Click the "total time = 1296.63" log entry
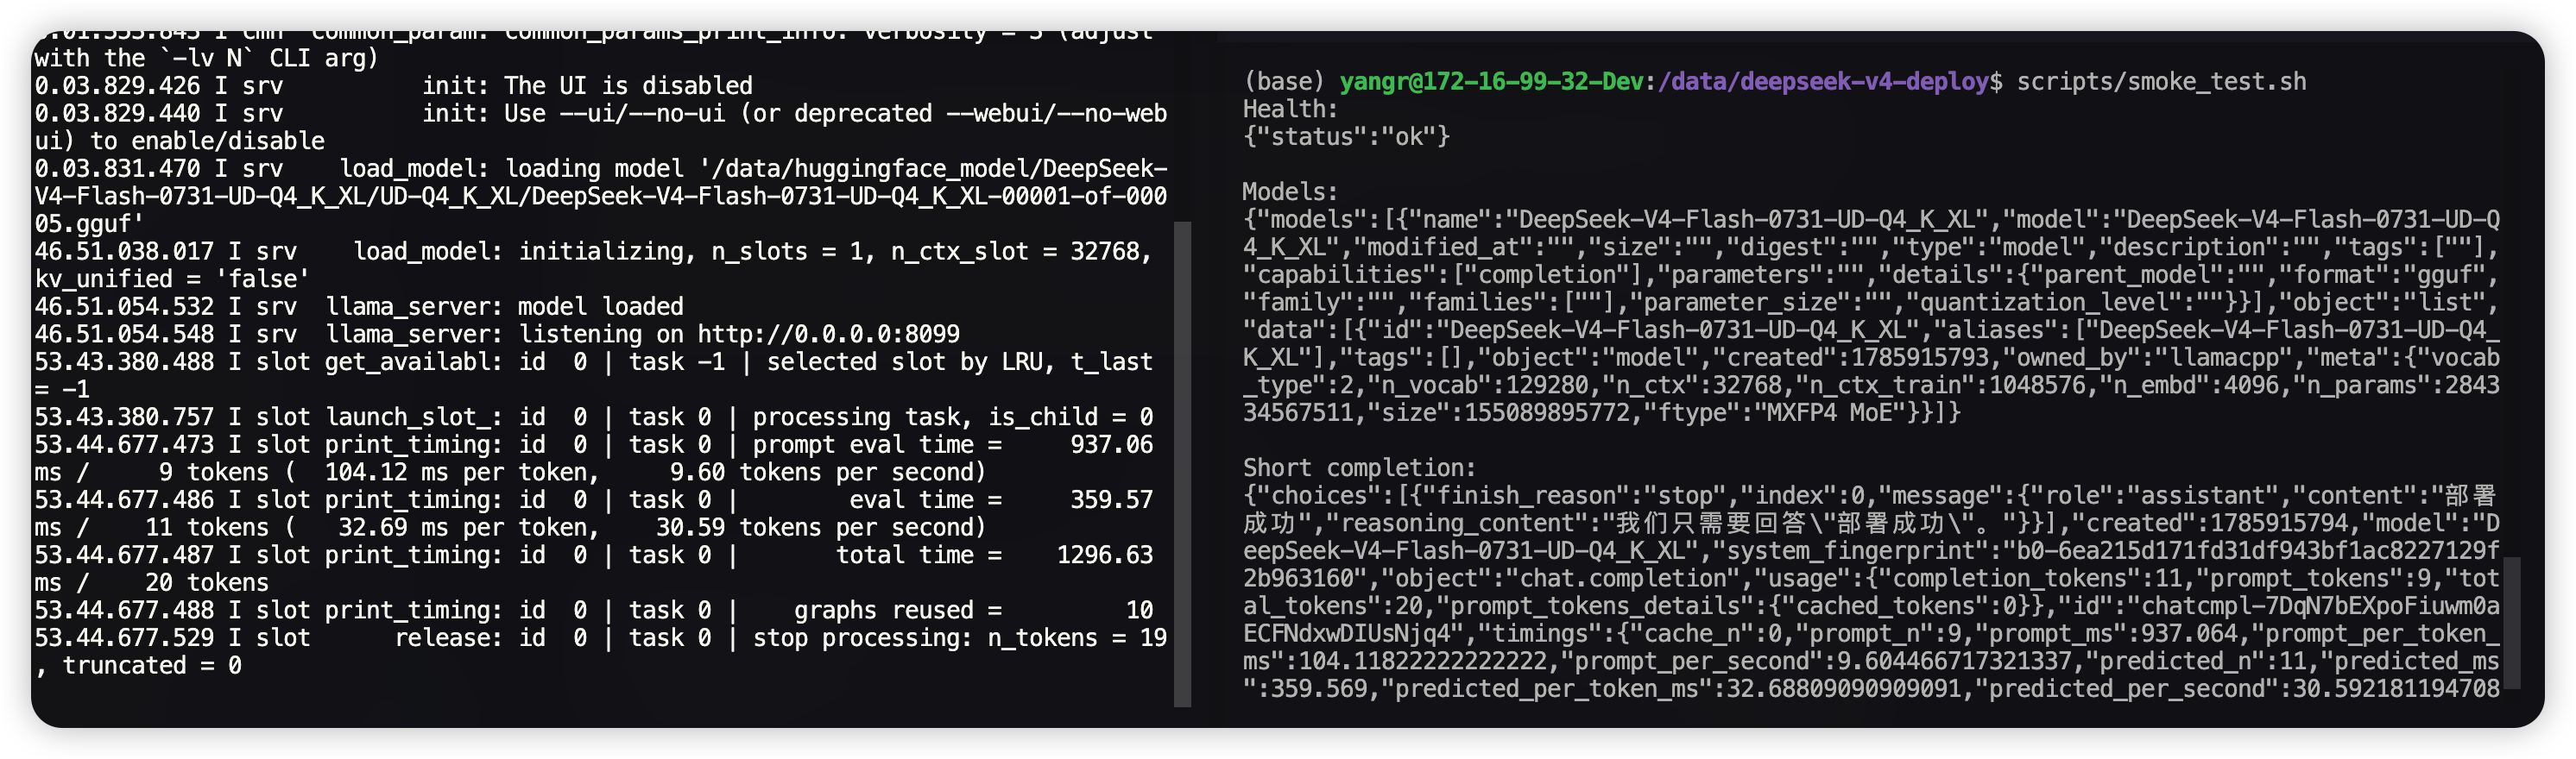The image size is (2576, 759). 994,555
